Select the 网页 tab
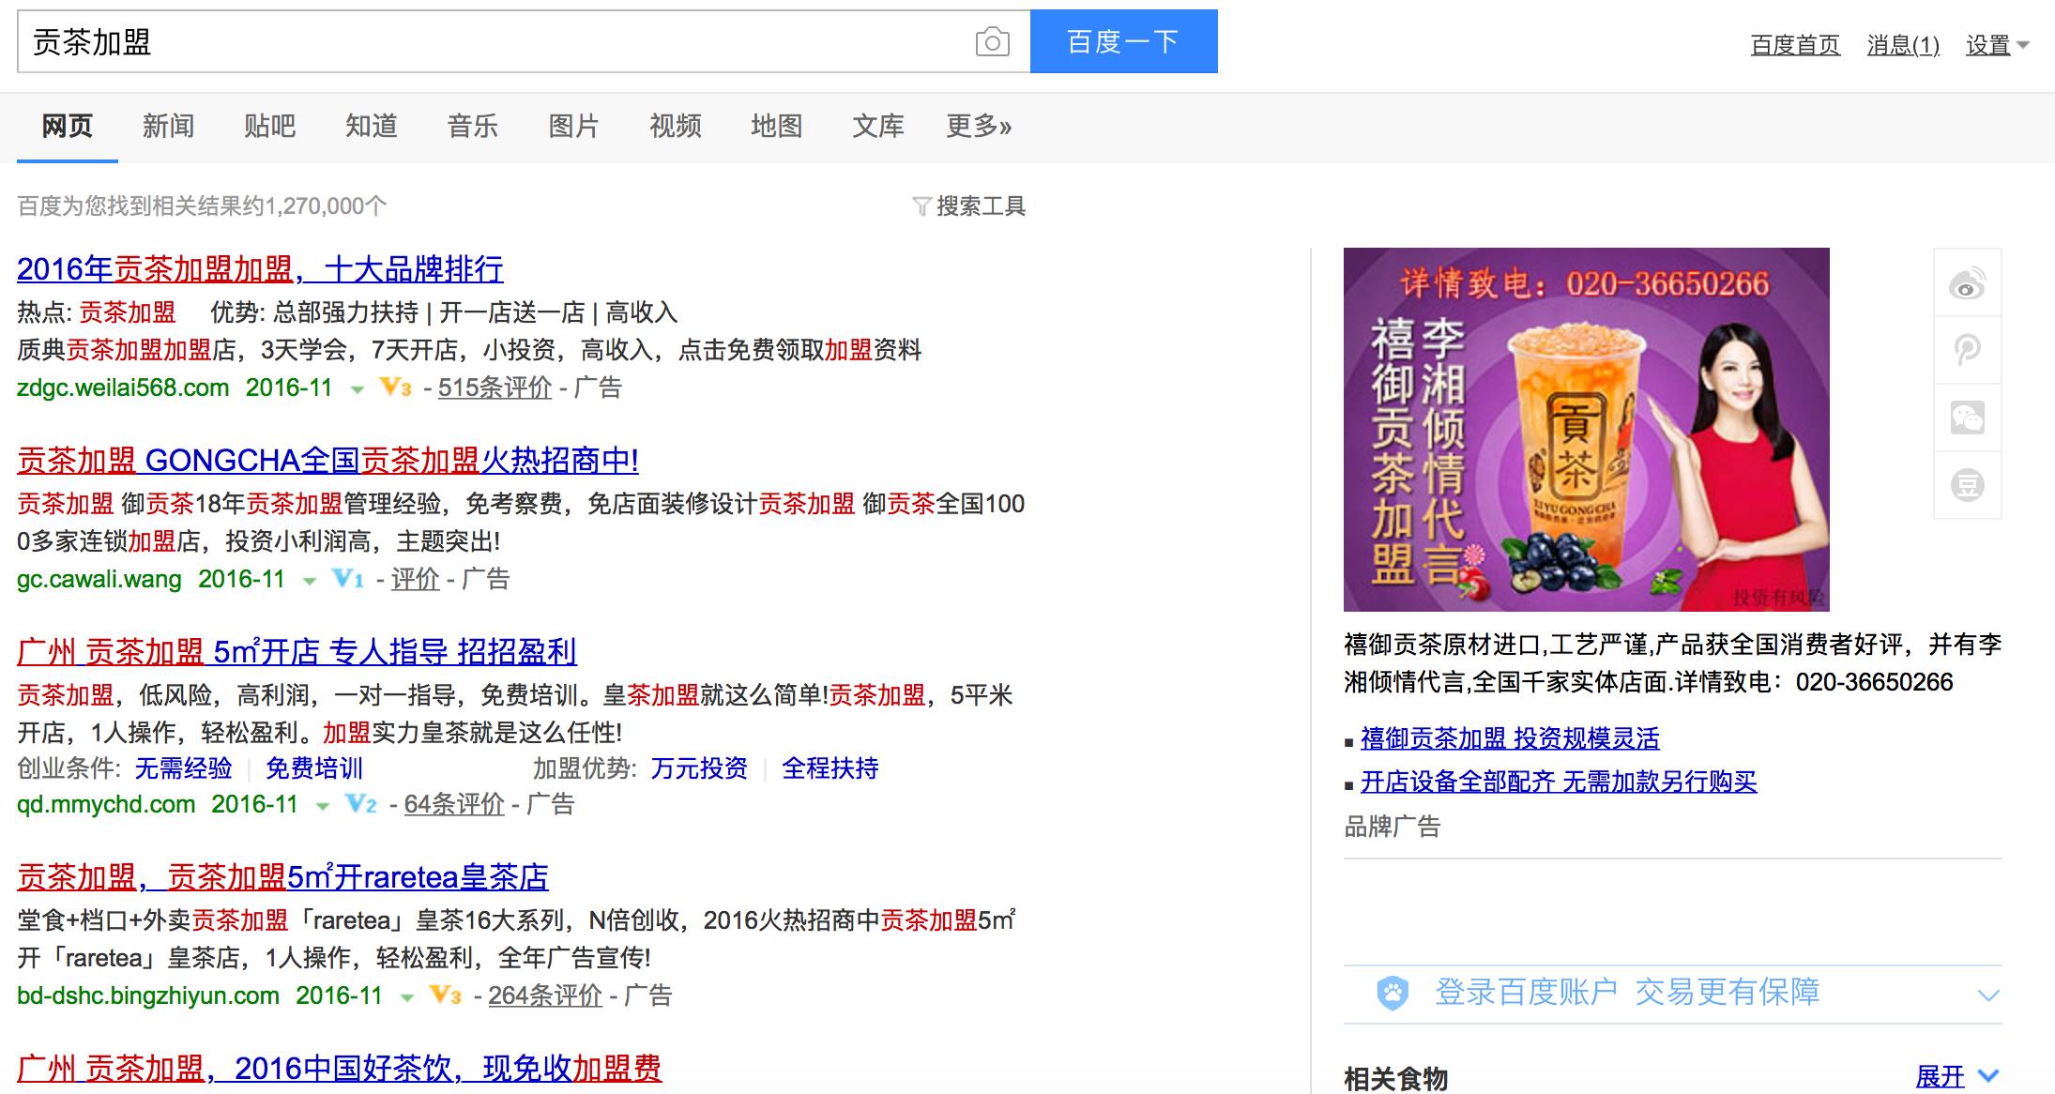 67,126
